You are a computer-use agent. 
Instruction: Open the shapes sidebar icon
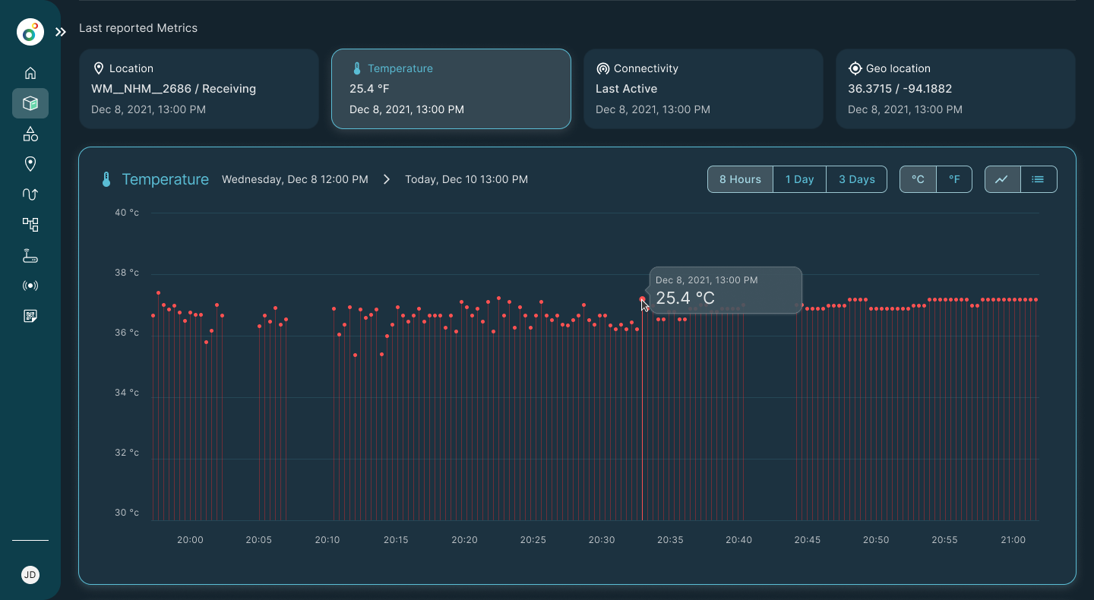[30, 134]
